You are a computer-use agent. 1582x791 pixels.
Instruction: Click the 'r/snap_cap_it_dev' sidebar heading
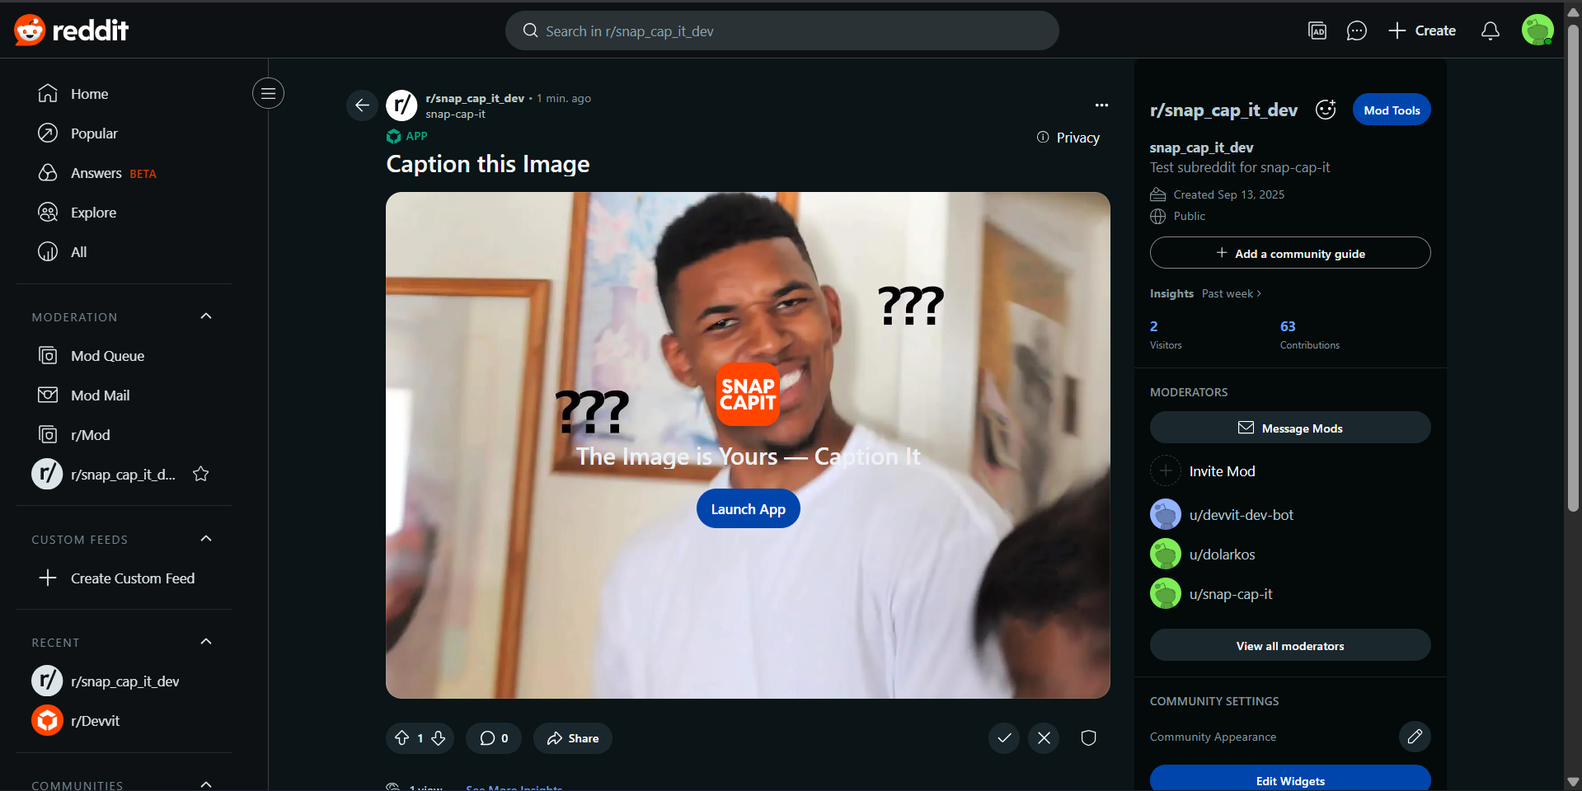tap(1223, 110)
